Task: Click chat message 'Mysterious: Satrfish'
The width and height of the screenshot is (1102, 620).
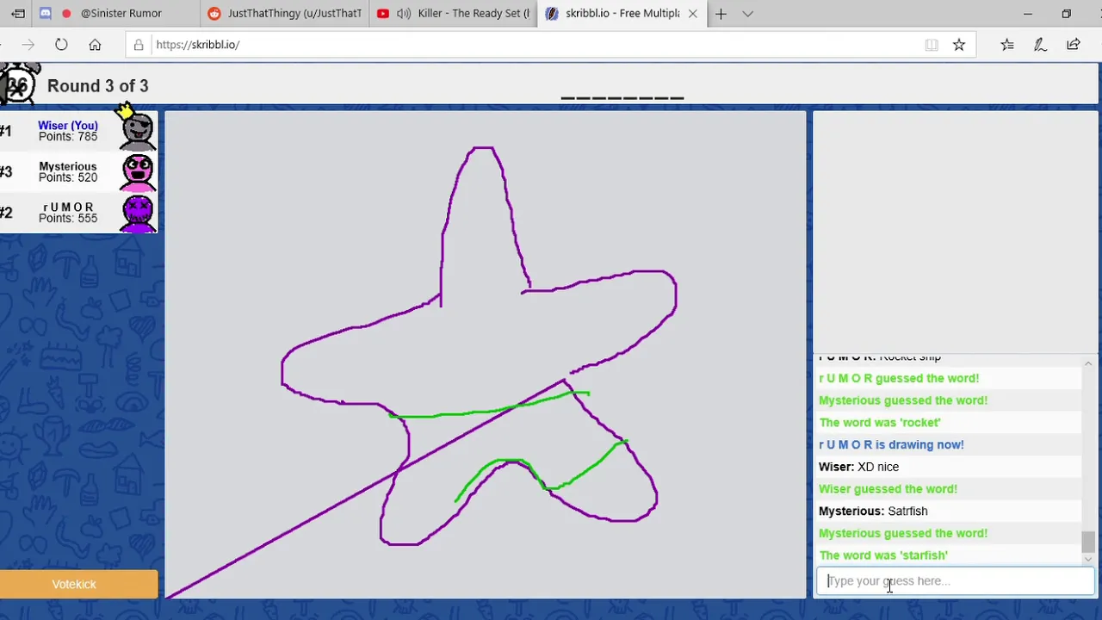Action: click(x=873, y=512)
